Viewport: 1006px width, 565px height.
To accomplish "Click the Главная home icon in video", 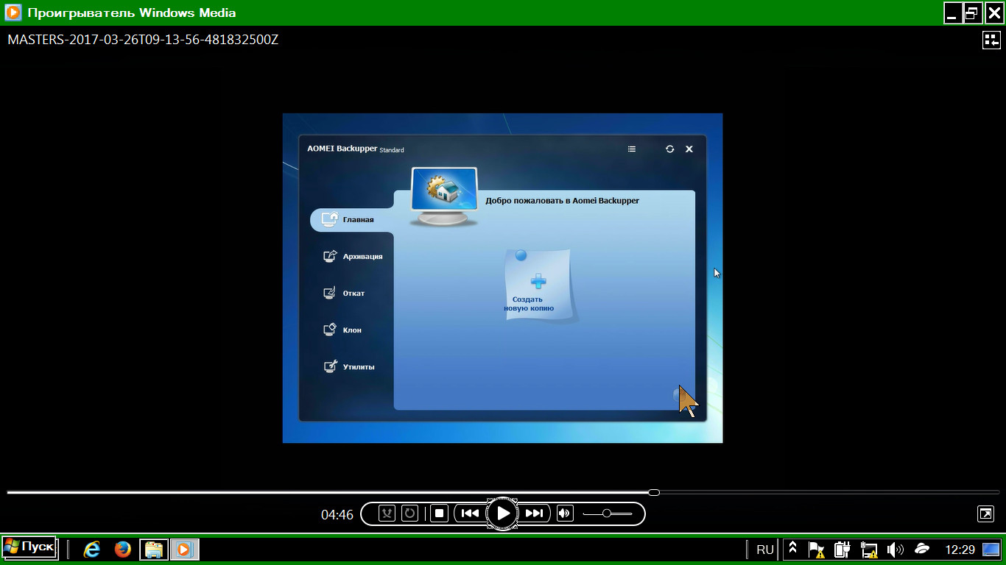I will [x=330, y=219].
